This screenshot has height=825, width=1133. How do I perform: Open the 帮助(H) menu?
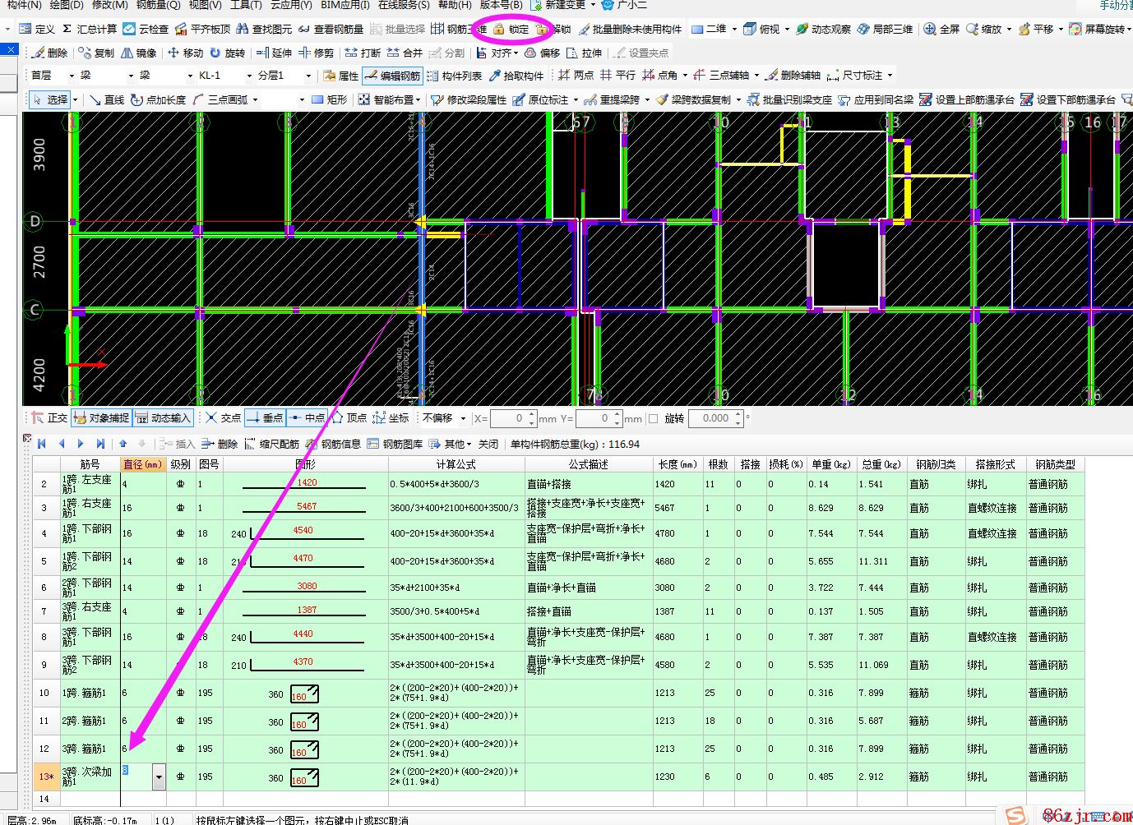[x=454, y=5]
